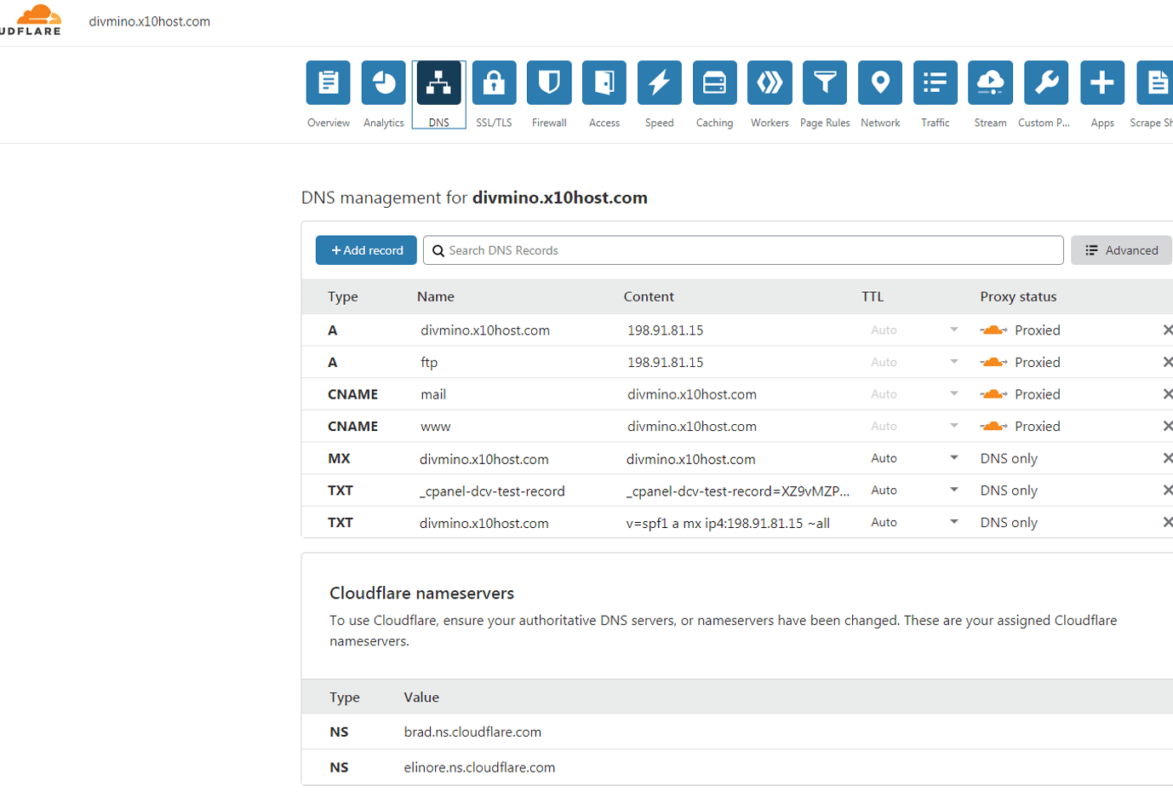Click the divmino.x10host.com site name in header
This screenshot has width=1173, height=792.
[x=150, y=21]
